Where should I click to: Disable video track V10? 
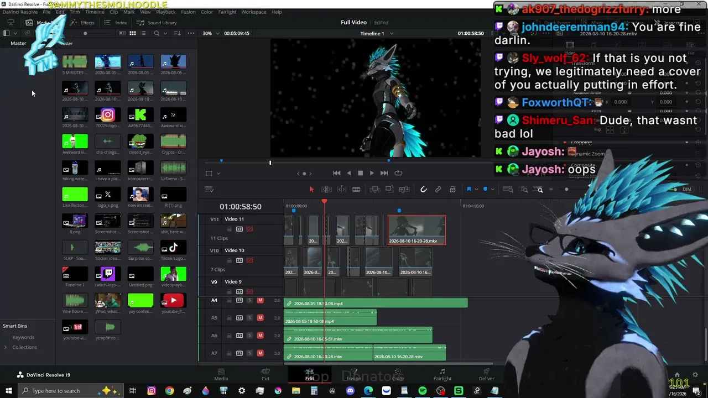tap(250, 260)
